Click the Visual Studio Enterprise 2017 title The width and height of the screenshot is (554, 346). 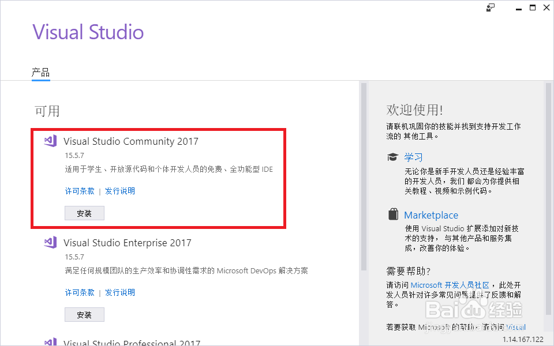(x=128, y=243)
